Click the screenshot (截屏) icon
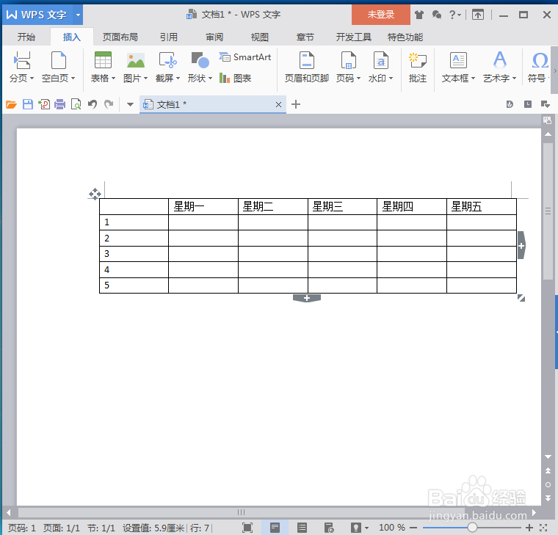558x535 pixels. (167, 59)
